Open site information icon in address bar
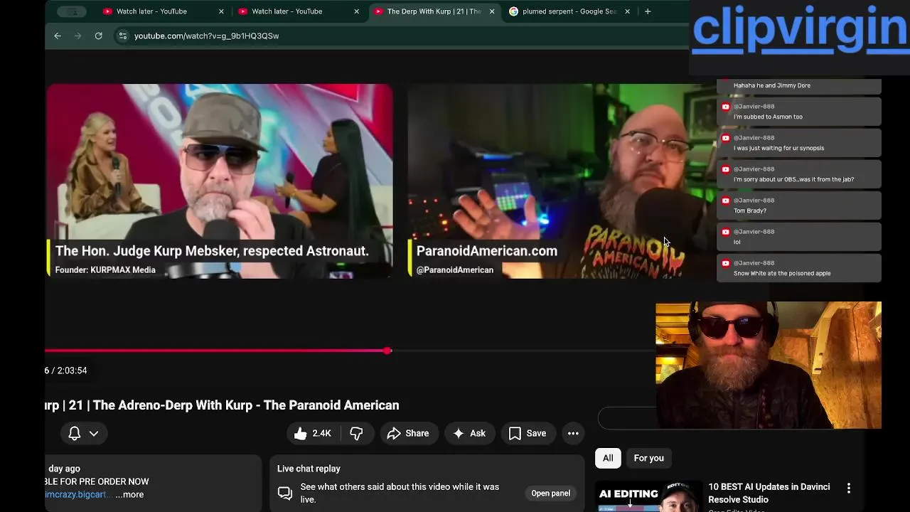 tap(122, 36)
